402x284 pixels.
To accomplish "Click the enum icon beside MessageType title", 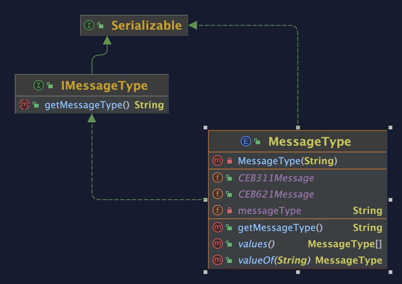I will (x=246, y=141).
